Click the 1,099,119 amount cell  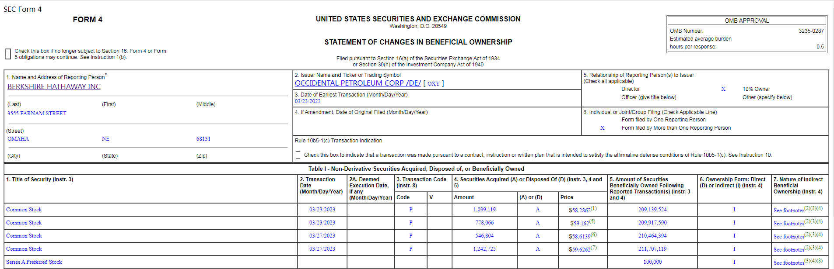[x=484, y=210]
